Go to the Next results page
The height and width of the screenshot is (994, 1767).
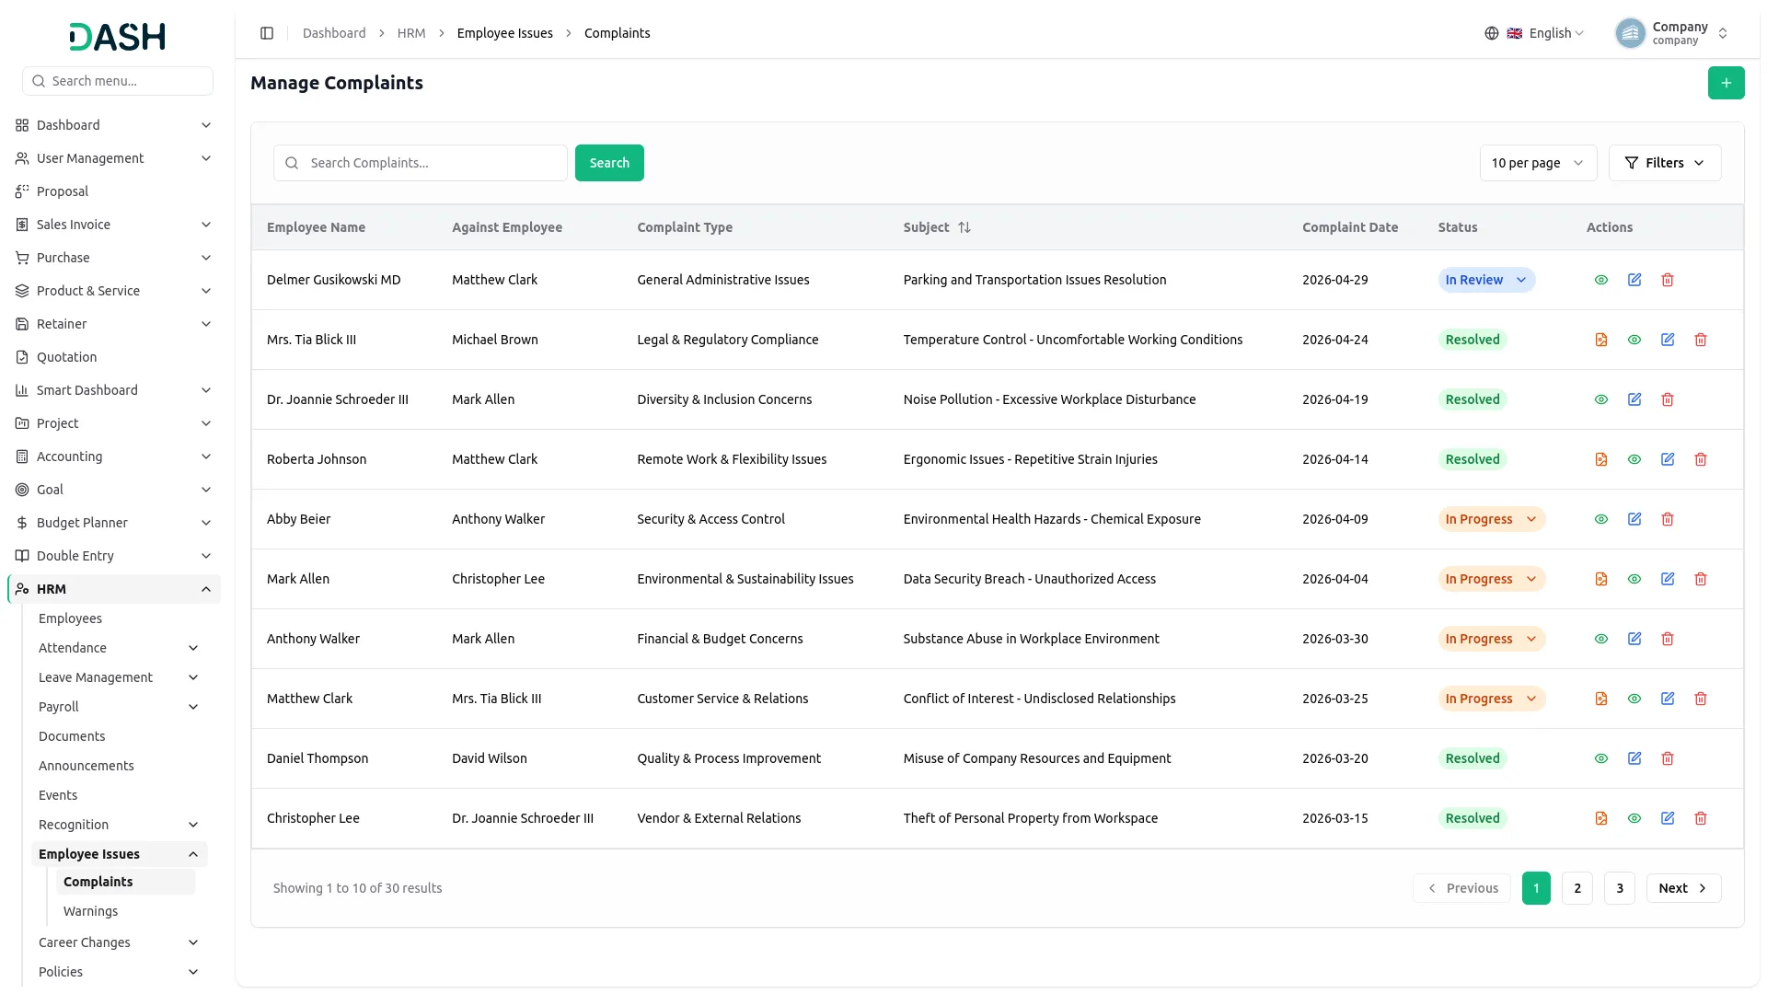[x=1682, y=888]
